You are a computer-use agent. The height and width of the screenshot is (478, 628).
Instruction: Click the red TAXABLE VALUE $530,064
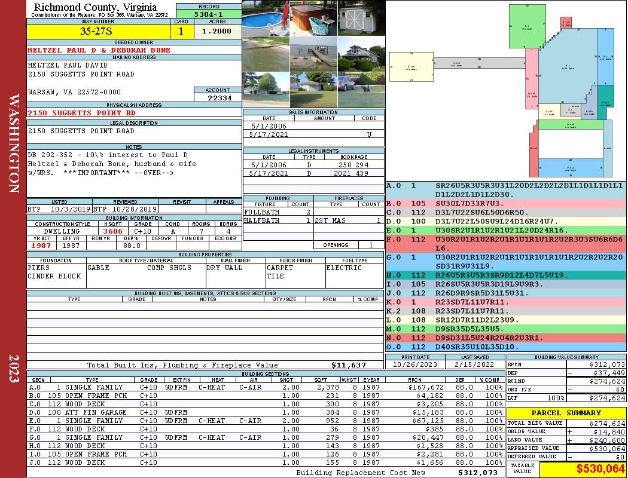600,468
